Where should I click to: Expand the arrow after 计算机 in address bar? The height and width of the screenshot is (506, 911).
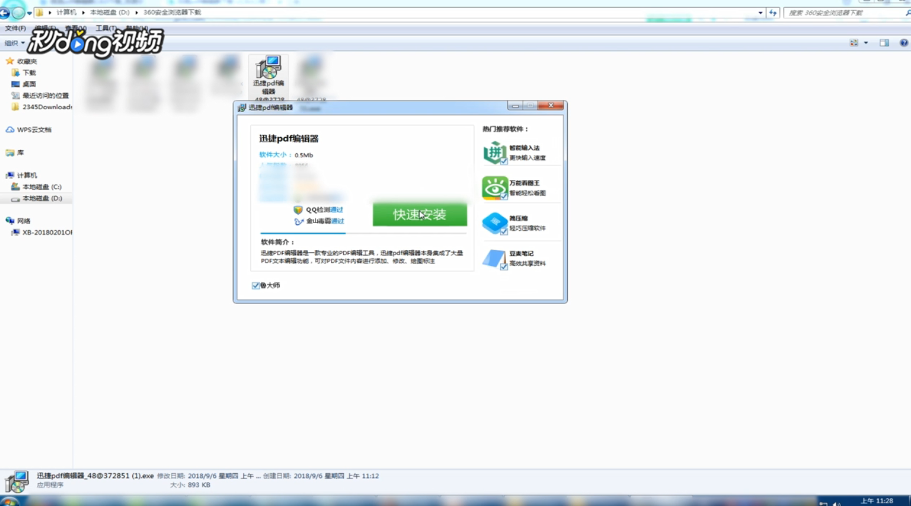[83, 12]
